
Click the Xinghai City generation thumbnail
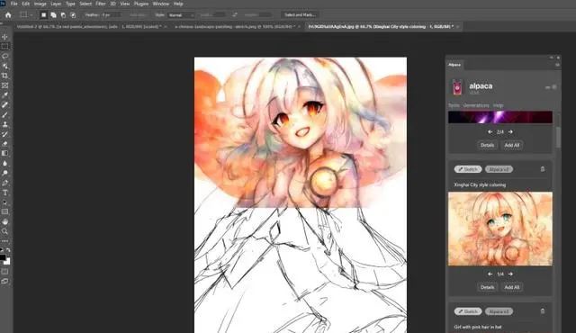coord(500,229)
